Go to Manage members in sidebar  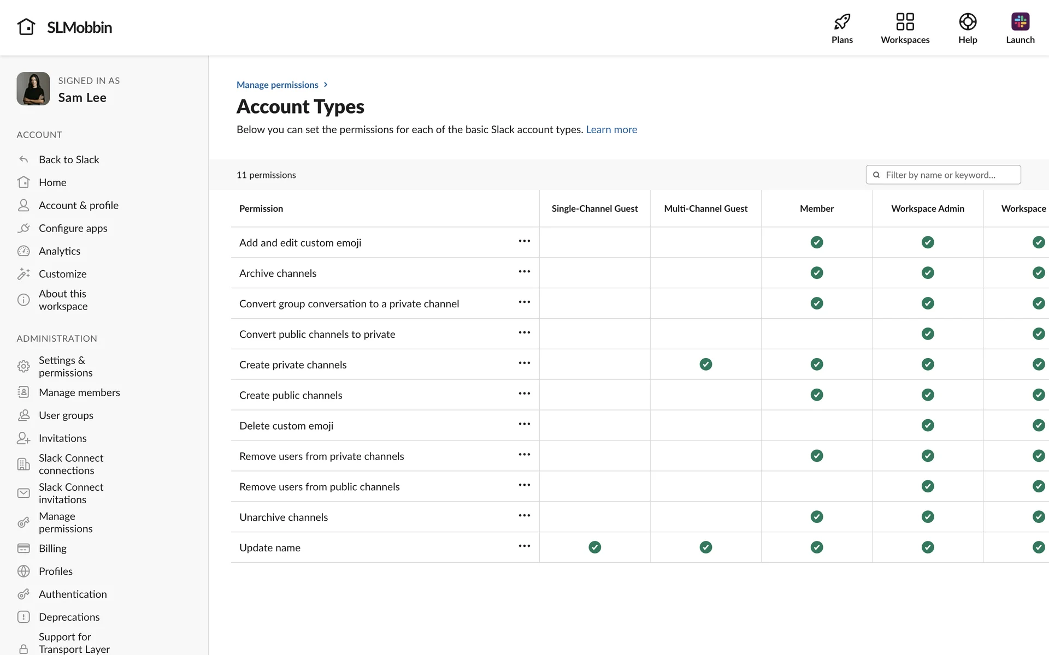click(79, 392)
